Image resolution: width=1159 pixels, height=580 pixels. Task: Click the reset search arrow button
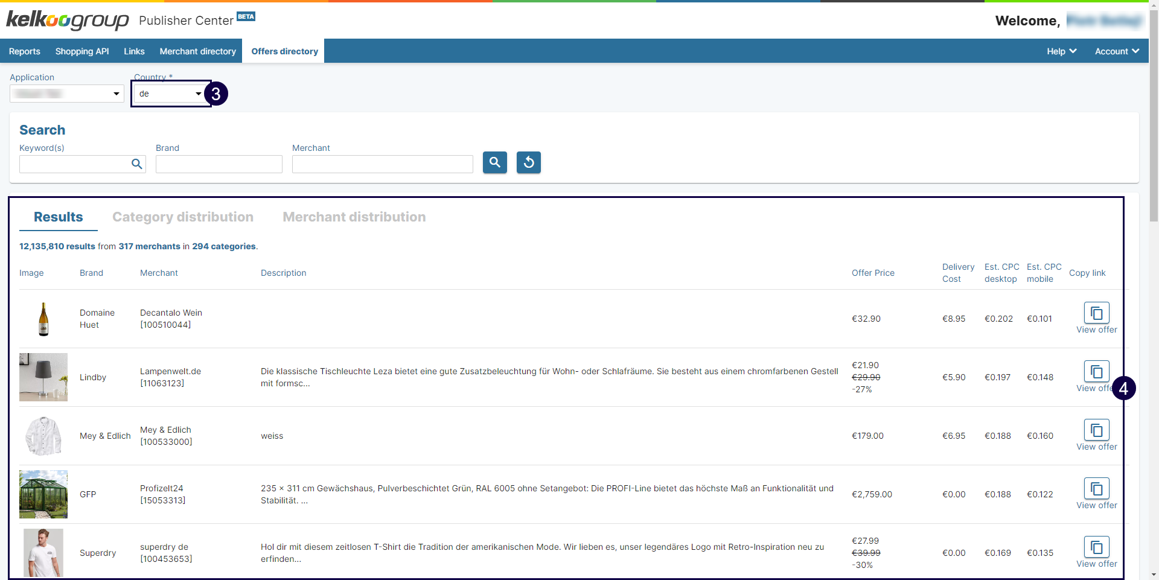click(528, 162)
